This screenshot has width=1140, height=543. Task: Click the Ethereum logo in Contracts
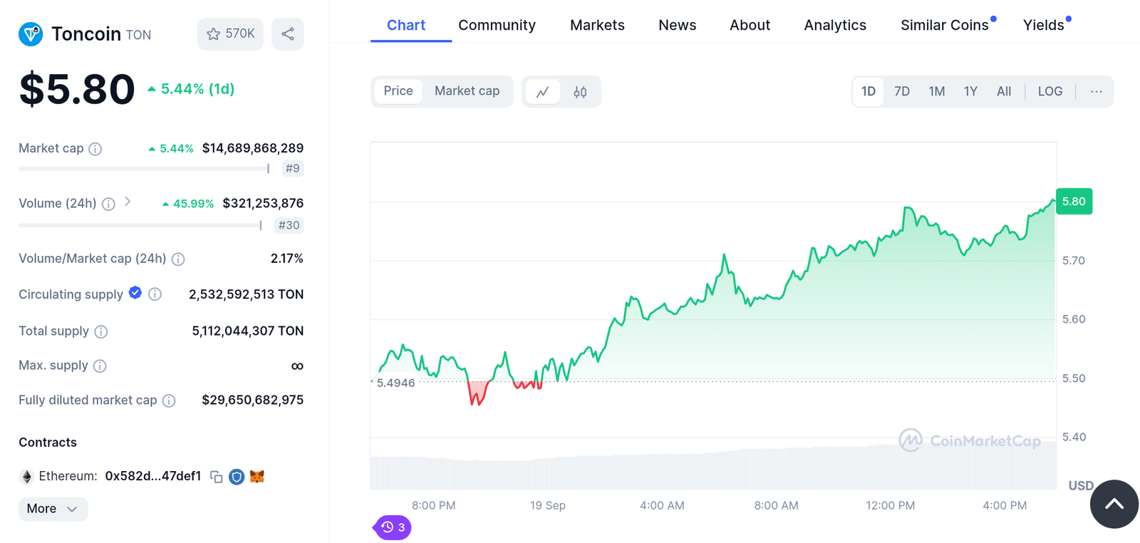27,477
